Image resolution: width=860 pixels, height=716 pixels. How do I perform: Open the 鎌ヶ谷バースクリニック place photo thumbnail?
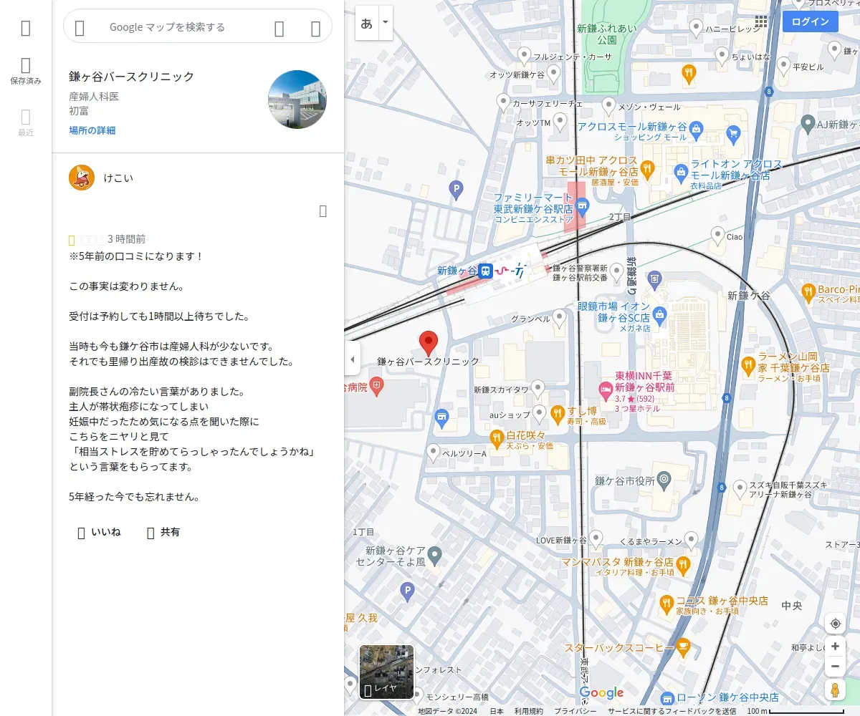coord(297,100)
